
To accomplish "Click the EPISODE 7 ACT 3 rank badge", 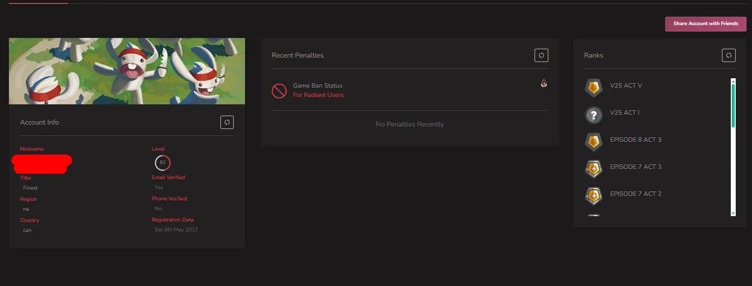I will (x=593, y=169).
